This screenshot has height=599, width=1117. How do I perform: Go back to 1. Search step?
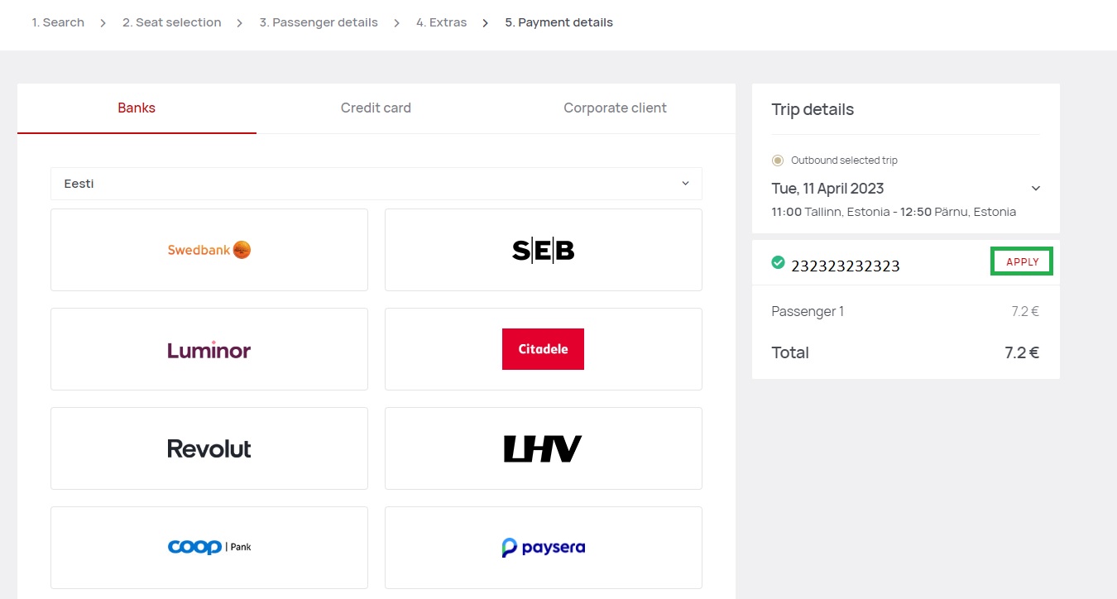click(x=58, y=22)
